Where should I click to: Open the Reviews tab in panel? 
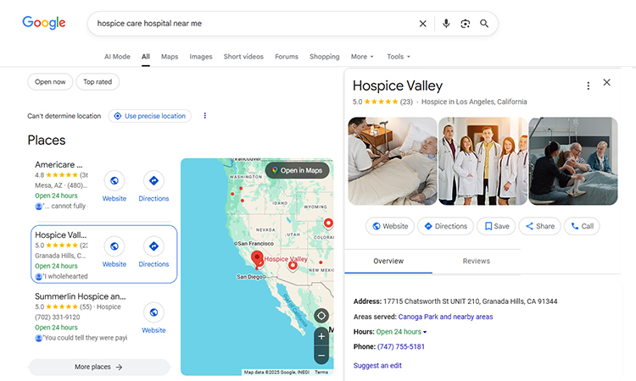tap(477, 261)
